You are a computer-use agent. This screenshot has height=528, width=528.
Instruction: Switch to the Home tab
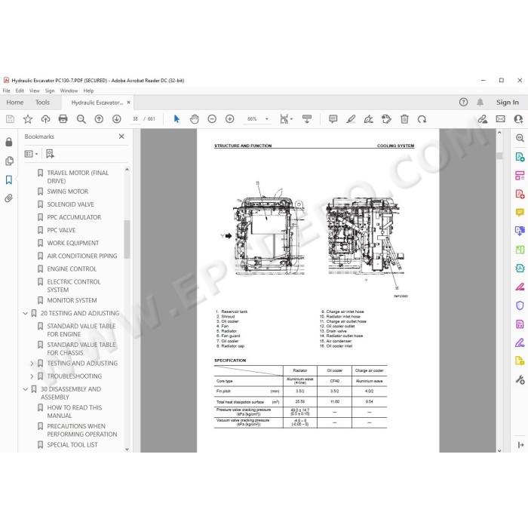point(15,103)
